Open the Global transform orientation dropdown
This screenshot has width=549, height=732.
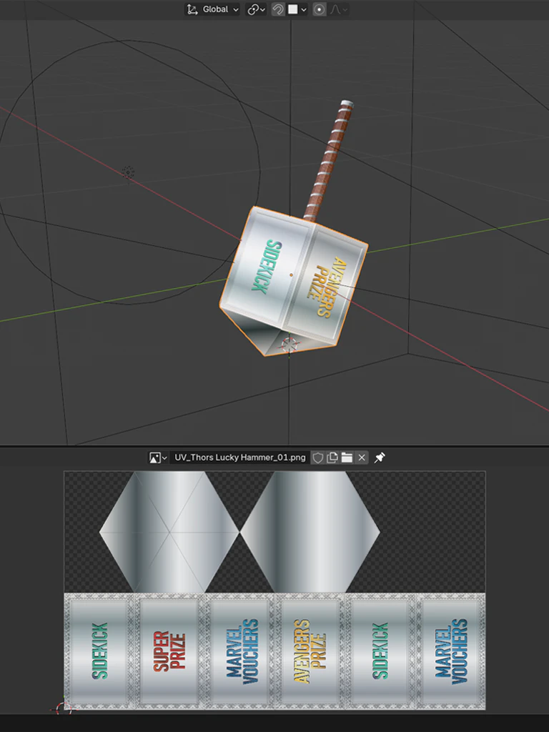[x=212, y=9]
